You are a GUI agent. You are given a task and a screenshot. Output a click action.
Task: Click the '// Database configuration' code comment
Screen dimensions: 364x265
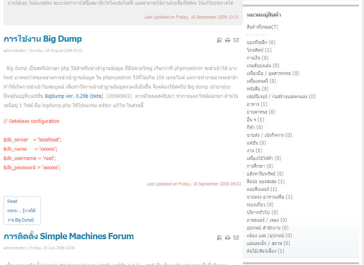31,121
